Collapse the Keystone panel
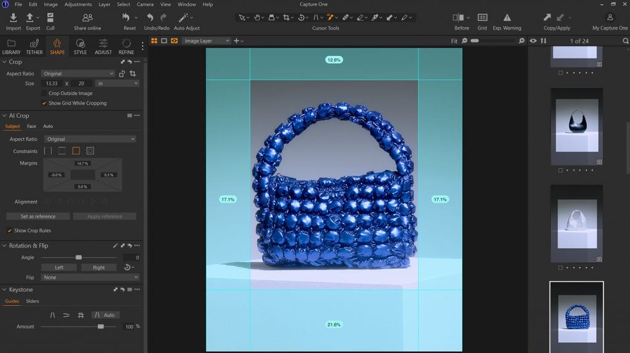Viewport: 630px width, 353px height. pos(4,290)
